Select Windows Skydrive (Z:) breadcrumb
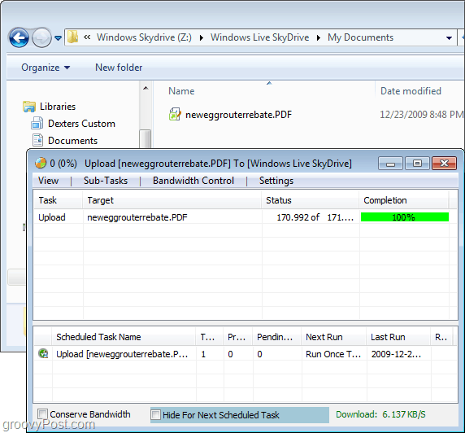This screenshot has height=433, width=465. click(144, 37)
